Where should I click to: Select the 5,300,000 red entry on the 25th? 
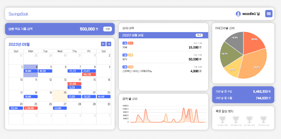31,108
